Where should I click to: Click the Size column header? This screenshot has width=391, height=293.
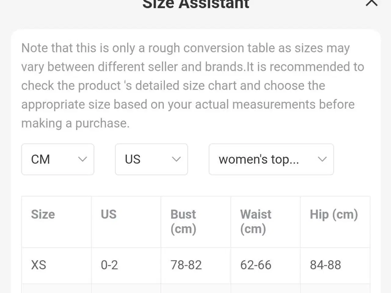click(x=43, y=214)
